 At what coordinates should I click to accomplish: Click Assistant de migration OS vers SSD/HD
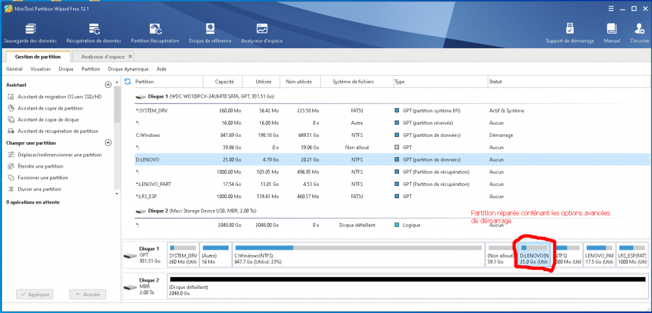(59, 97)
